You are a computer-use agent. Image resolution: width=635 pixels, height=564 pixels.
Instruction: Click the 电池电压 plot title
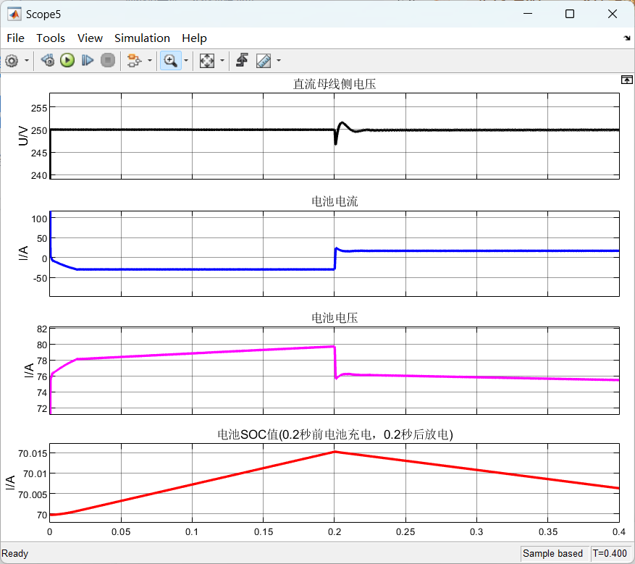pos(335,318)
